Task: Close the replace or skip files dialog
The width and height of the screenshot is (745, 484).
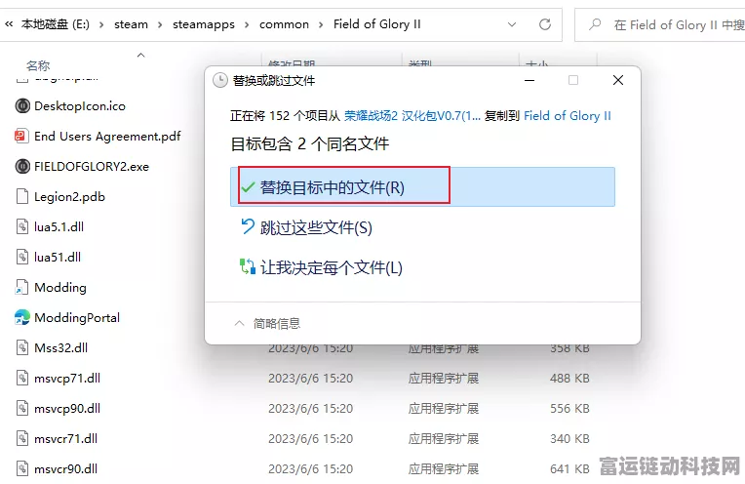Action: (617, 80)
